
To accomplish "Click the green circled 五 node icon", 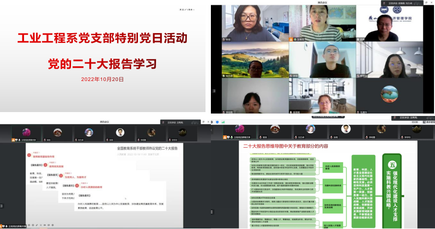I will coord(391,165).
